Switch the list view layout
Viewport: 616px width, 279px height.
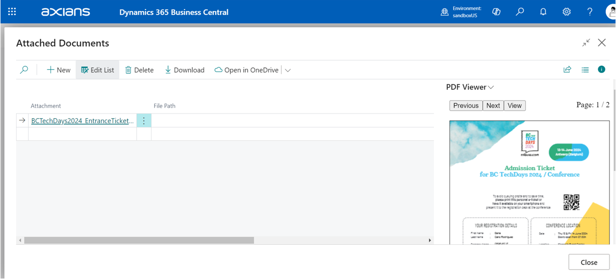click(x=585, y=70)
